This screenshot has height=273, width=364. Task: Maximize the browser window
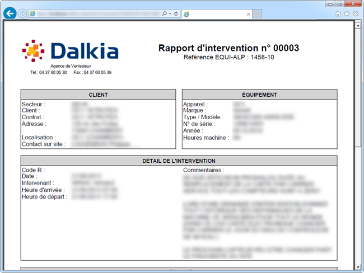click(339, 3)
